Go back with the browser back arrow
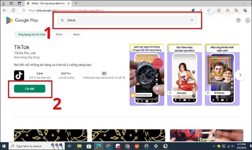252x150 pixels. [x=5, y=10]
